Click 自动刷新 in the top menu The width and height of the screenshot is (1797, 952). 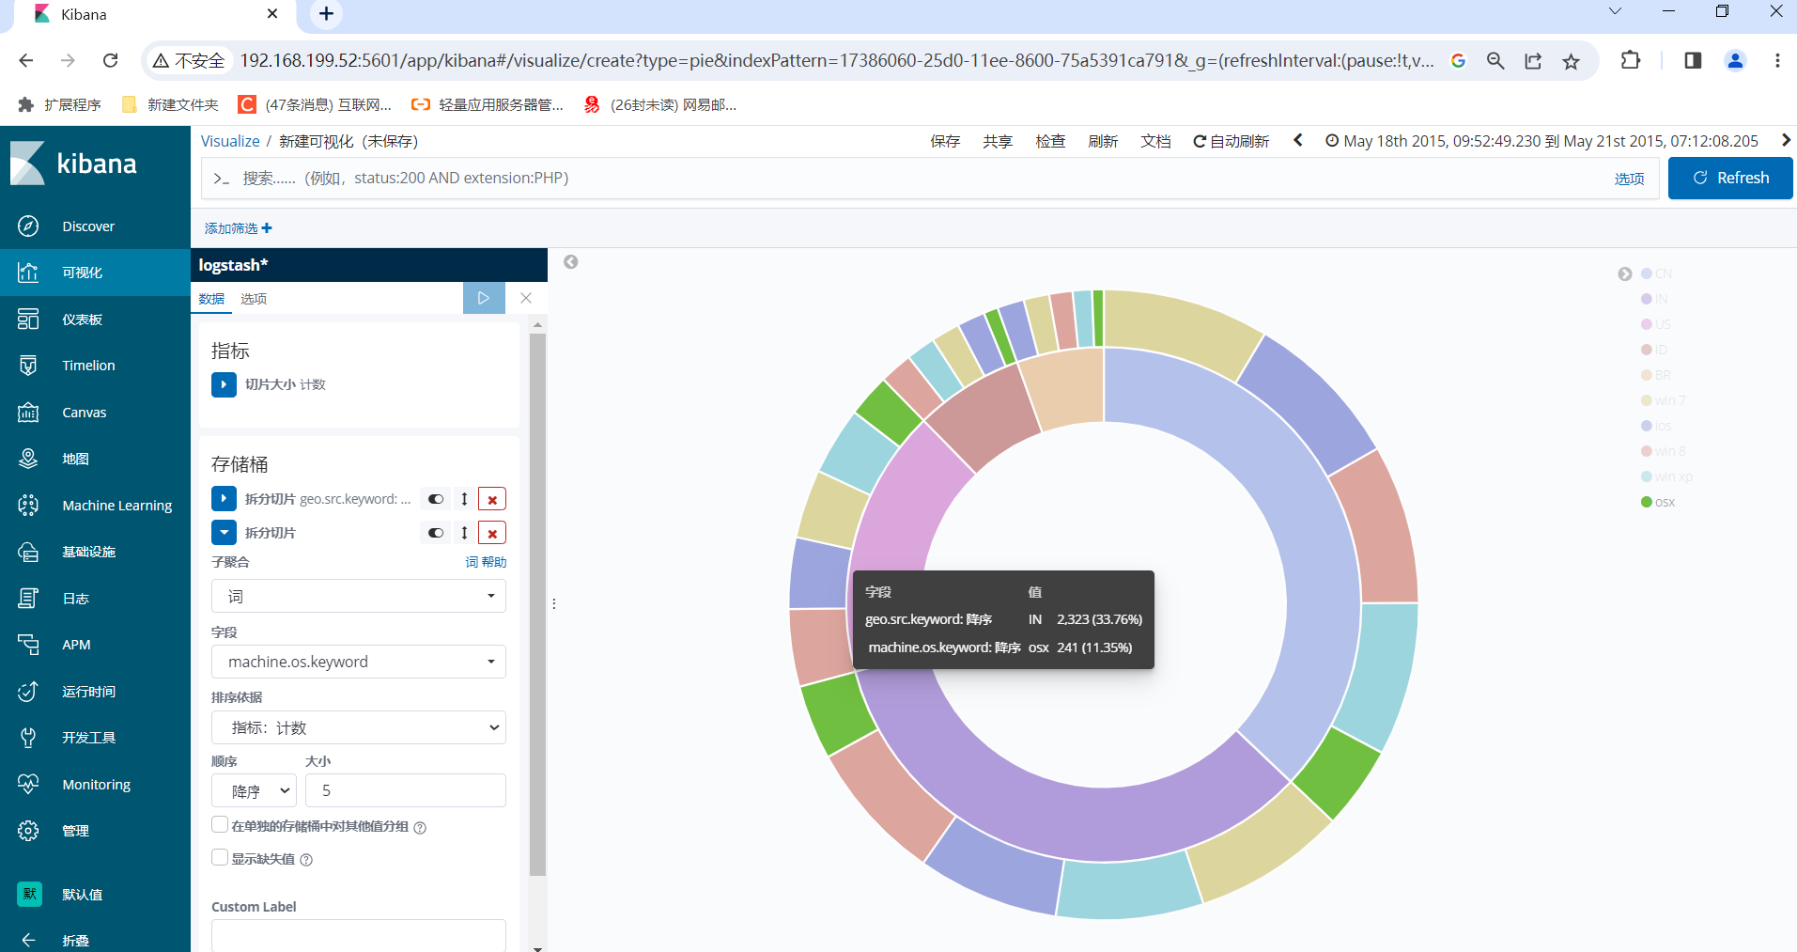tap(1231, 141)
